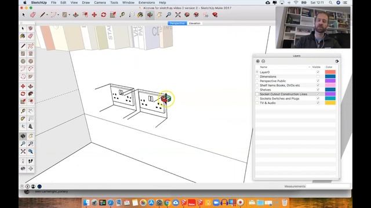Select the Paint Bucket in the top toolbar
Screen dimensions: 371x208
(140, 14)
